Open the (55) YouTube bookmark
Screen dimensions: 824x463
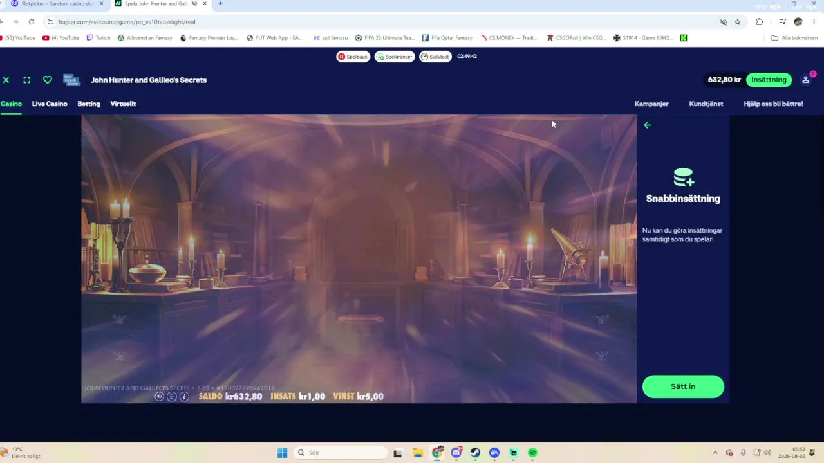coord(19,38)
